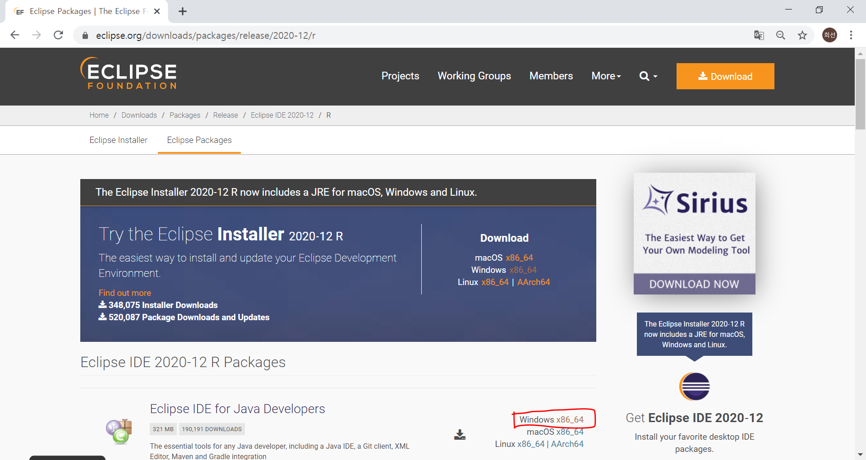Download Java Developers package for Windows x86_64
This screenshot has height=460, width=866.
(x=570, y=419)
